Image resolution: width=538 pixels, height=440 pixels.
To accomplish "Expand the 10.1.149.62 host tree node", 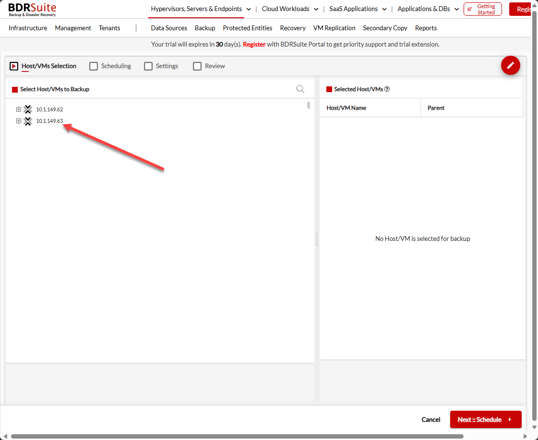I will [18, 109].
